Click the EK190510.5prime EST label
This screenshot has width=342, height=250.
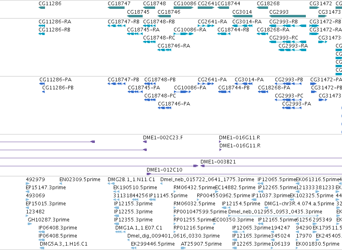tap(135, 188)
